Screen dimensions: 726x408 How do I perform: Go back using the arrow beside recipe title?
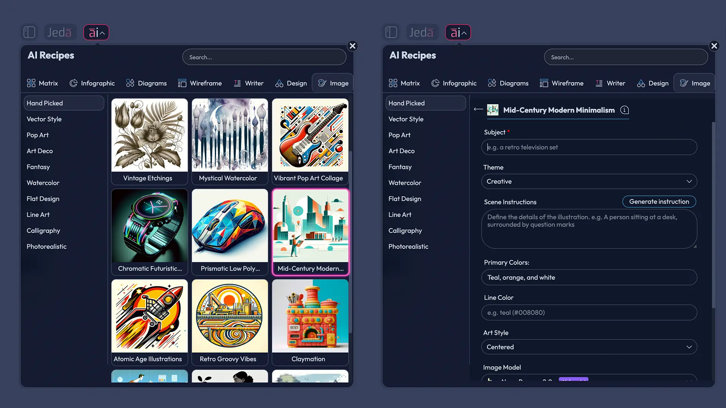coord(478,110)
